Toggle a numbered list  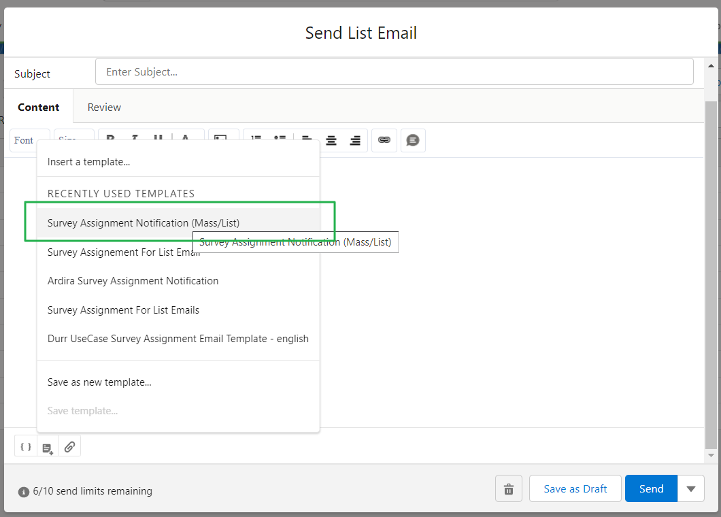(256, 140)
